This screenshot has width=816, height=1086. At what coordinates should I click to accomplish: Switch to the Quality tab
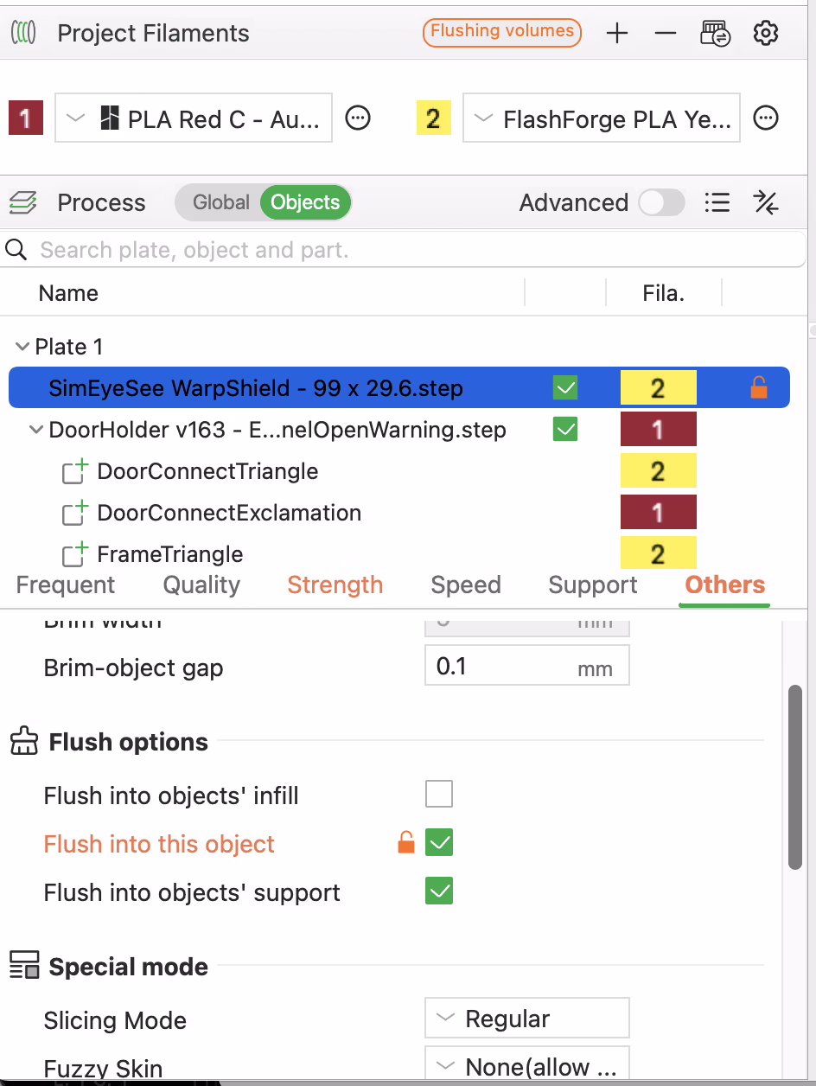(x=201, y=585)
